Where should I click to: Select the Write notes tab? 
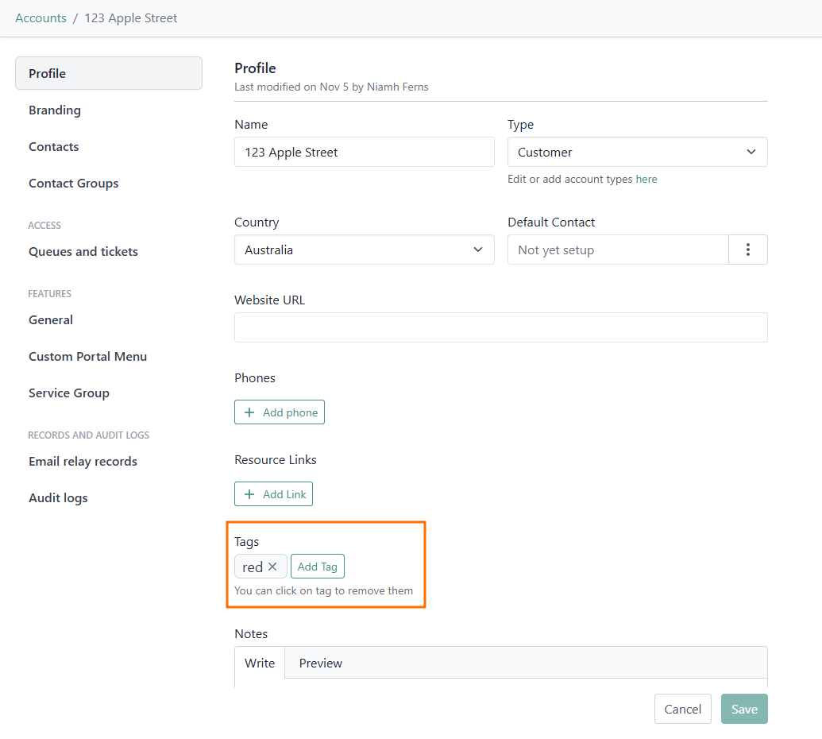tap(260, 663)
